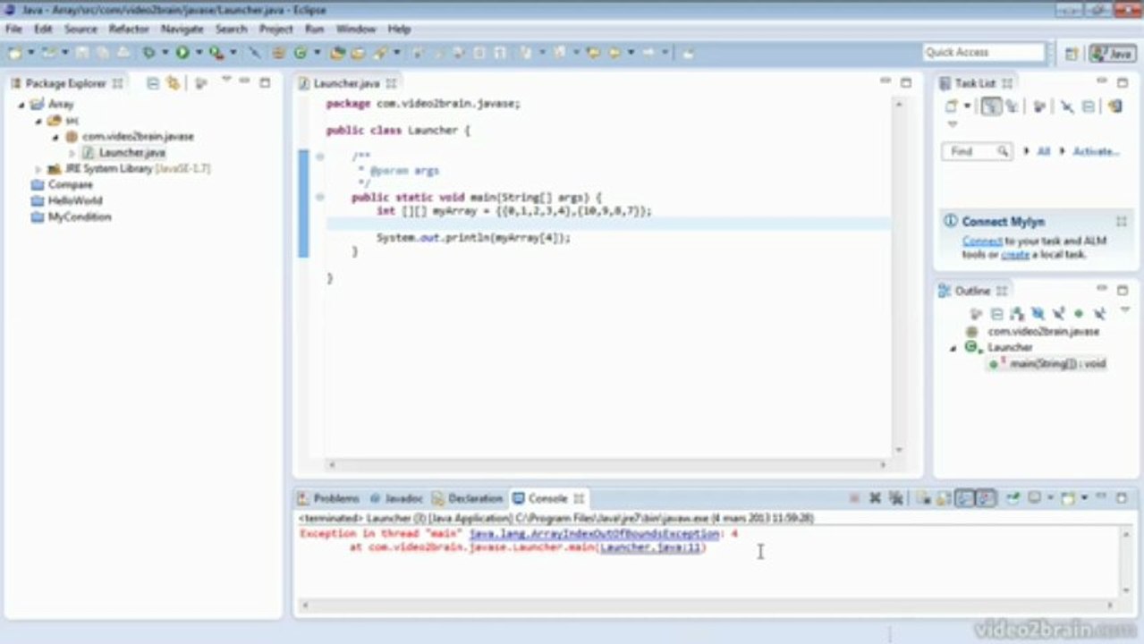Open the Source menu

[81, 29]
